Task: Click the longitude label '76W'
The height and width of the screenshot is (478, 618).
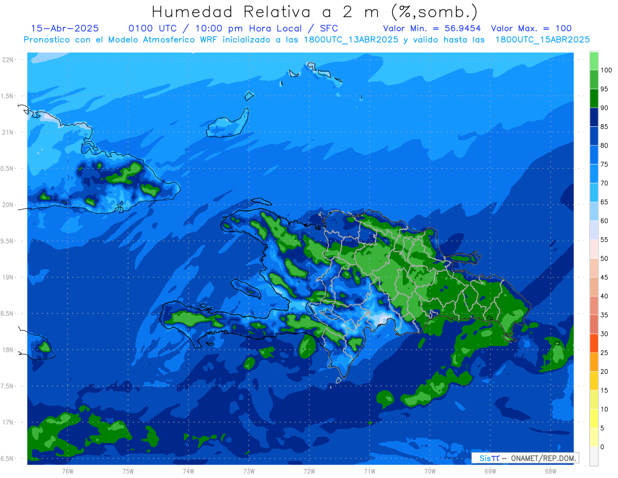Action: 67,471
